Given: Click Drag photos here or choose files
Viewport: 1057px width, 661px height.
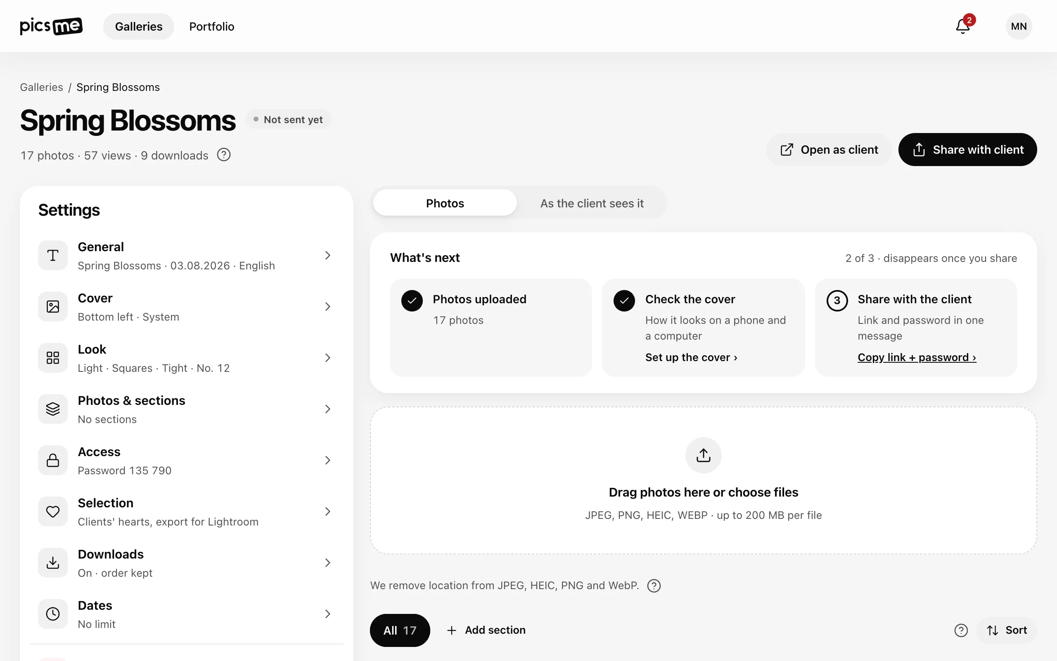Looking at the screenshot, I should click(x=703, y=492).
